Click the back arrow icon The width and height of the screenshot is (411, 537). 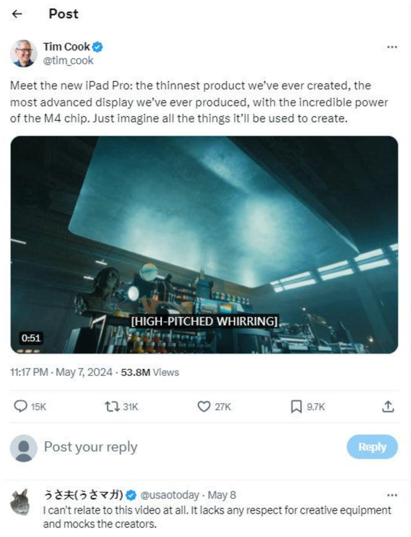click(18, 14)
